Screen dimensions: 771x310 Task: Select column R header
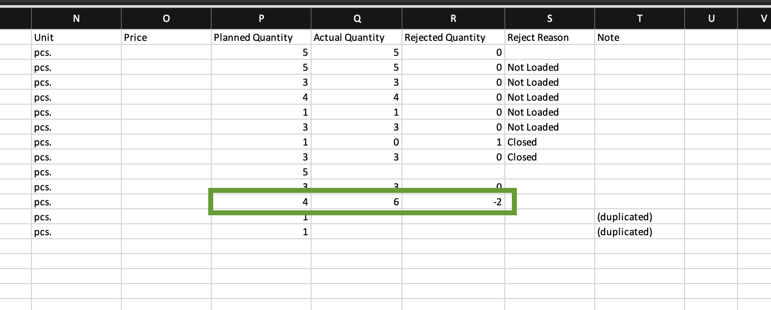(x=453, y=18)
